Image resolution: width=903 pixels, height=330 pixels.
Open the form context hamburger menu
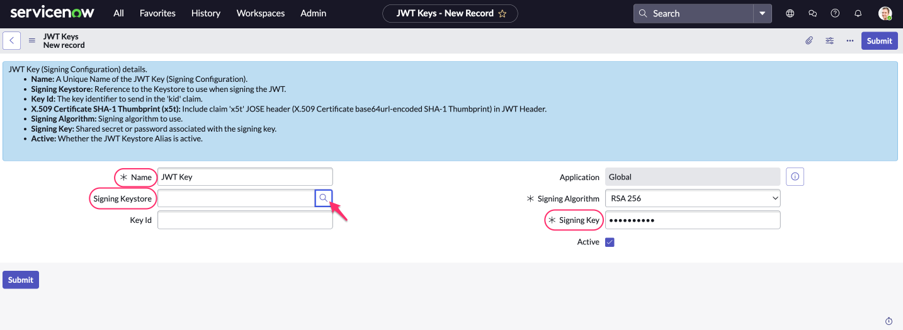click(x=32, y=41)
